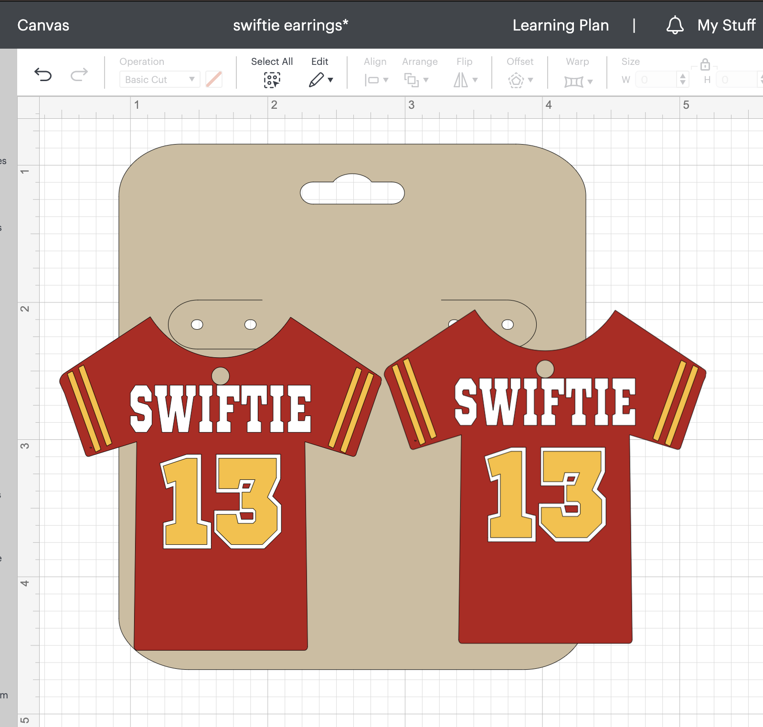Toggle the size aspect-ratio lock

[705, 64]
